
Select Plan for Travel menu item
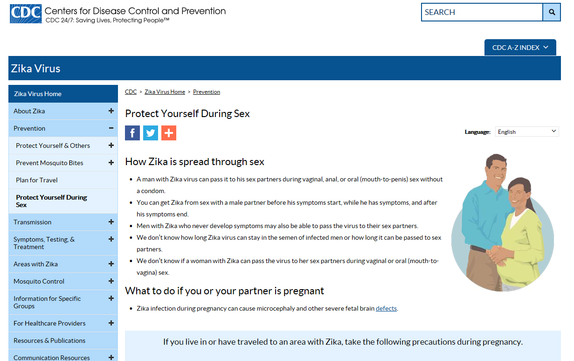(37, 180)
